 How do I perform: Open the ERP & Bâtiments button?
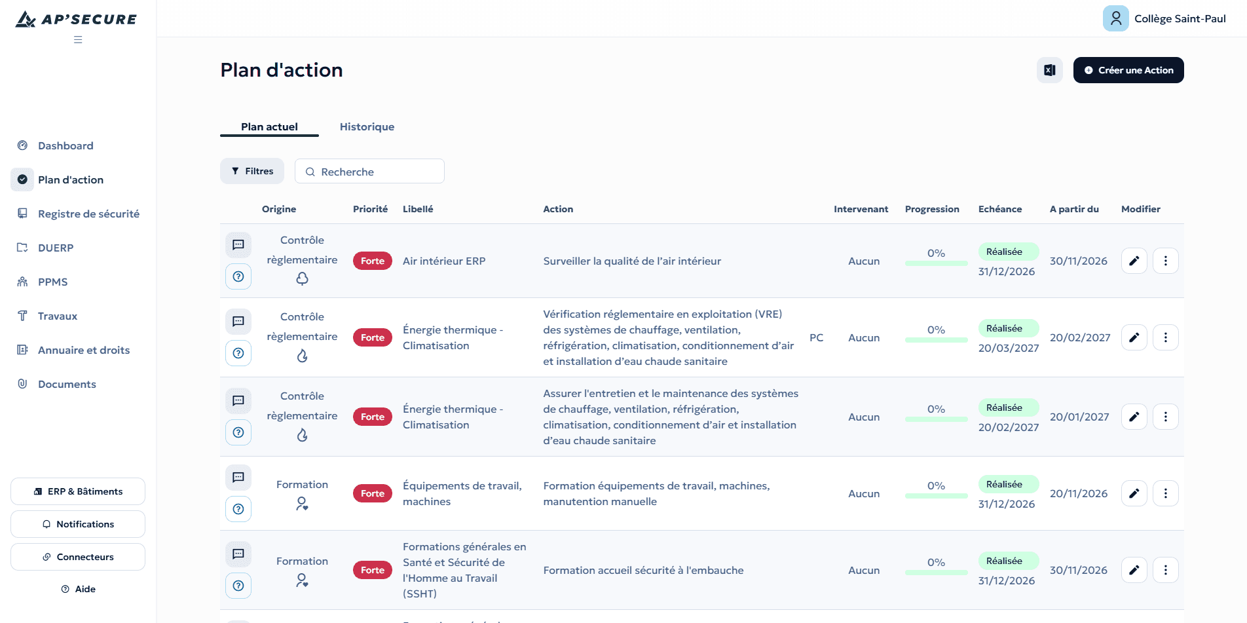click(78, 491)
